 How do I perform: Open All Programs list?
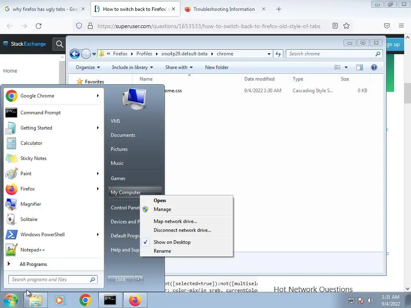33,264
